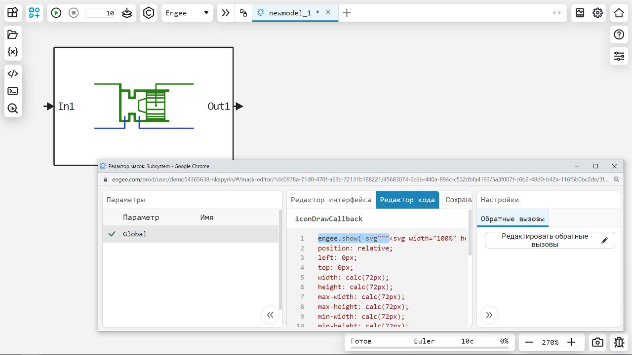This screenshot has height=355, width=632.
Task: Zoom in the canvas
Action: (x=571, y=342)
